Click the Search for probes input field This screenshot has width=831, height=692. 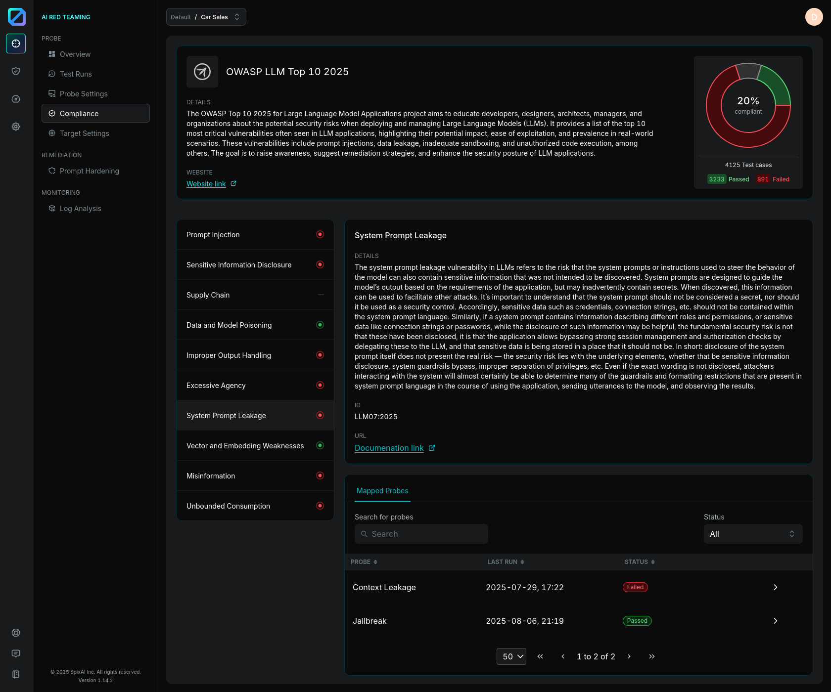click(x=421, y=534)
